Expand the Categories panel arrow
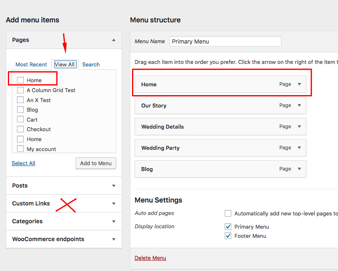This screenshot has height=271, width=338. coord(114,222)
